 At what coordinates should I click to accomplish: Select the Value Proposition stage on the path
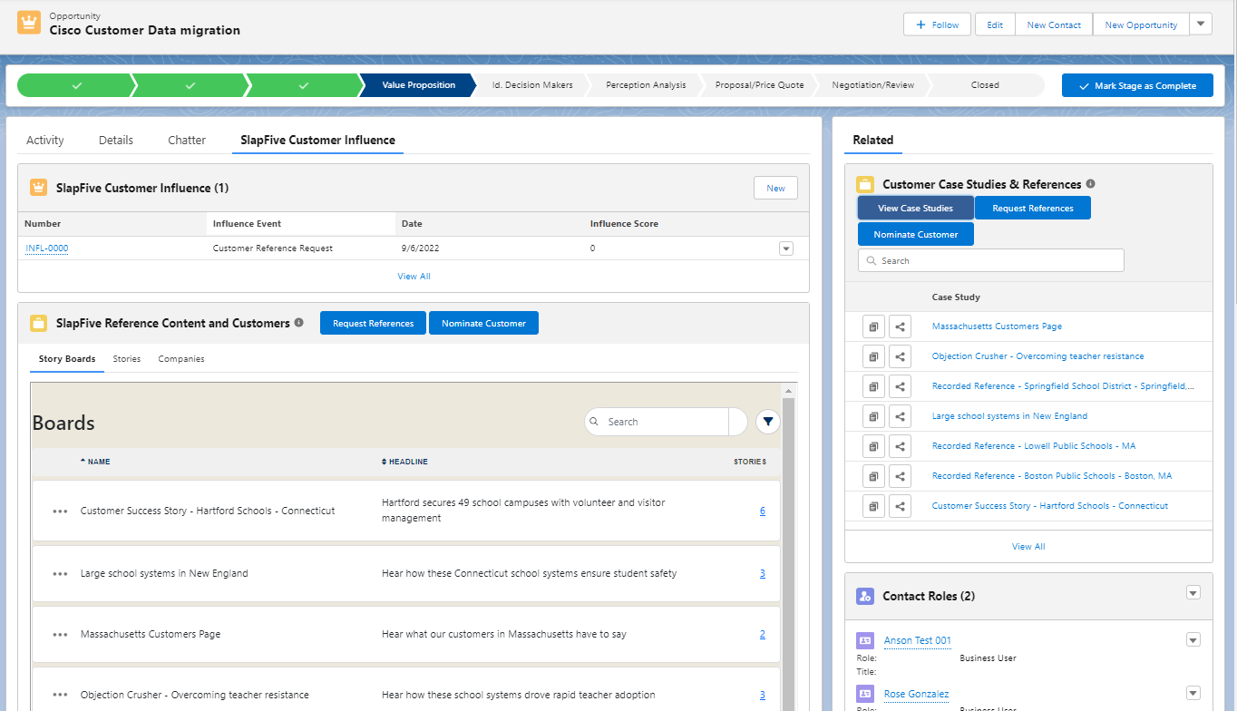click(418, 84)
